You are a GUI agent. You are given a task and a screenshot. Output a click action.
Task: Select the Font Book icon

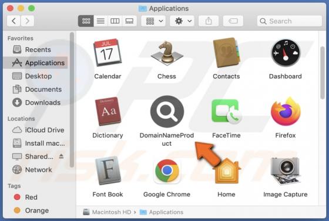108,170
